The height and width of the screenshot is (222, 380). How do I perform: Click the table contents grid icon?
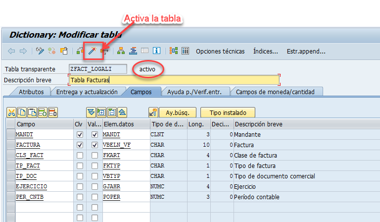click(186, 51)
